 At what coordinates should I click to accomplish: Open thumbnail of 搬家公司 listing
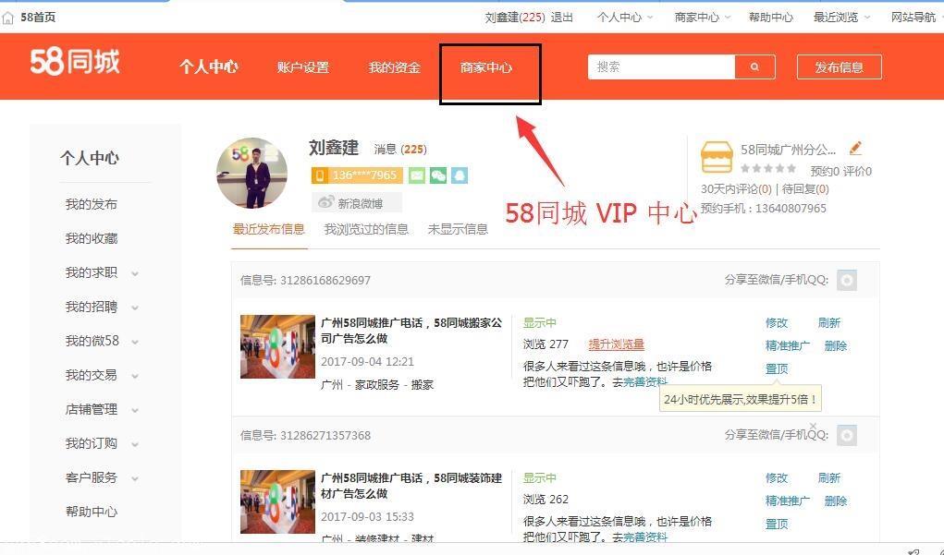pyautogui.click(x=277, y=346)
